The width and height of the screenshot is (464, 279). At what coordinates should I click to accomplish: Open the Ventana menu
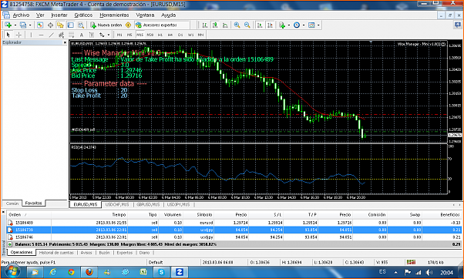145,15
